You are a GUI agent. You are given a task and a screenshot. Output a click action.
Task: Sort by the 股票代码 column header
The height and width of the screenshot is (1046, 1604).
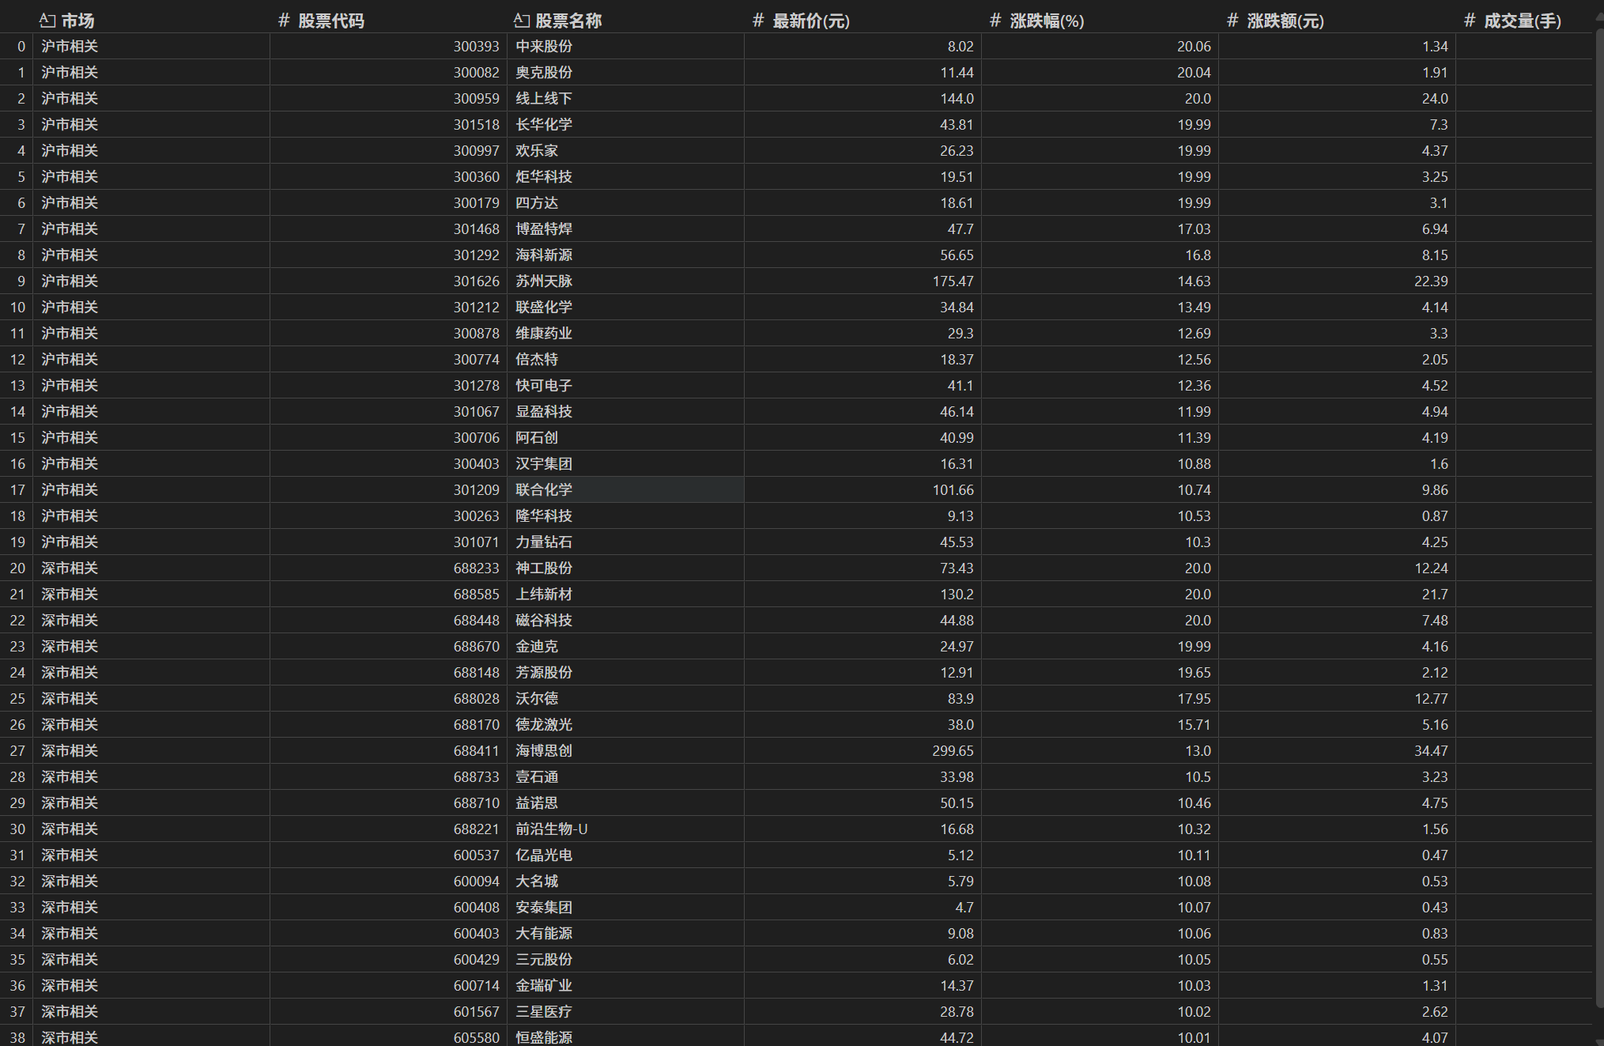[x=330, y=21]
